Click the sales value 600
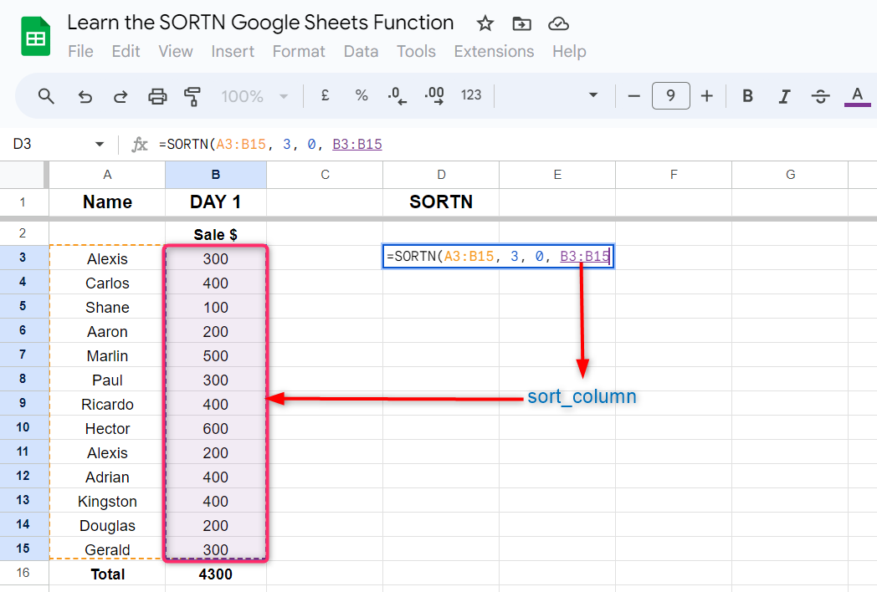Viewport: 877px width, 592px height. [x=216, y=429]
